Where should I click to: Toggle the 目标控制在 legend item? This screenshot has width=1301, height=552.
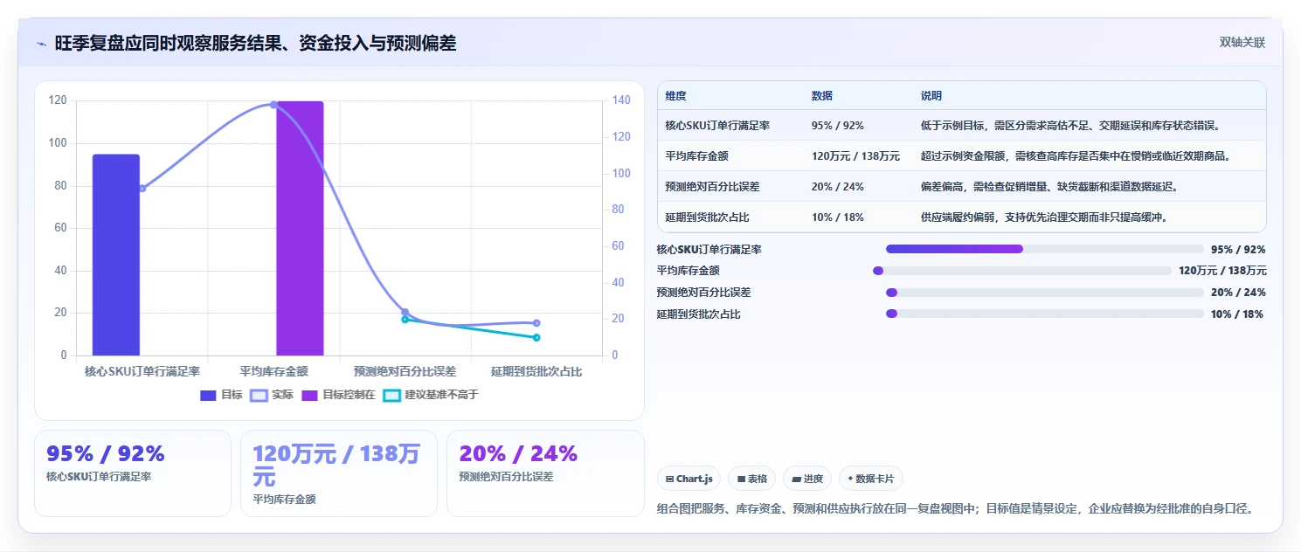[338, 395]
